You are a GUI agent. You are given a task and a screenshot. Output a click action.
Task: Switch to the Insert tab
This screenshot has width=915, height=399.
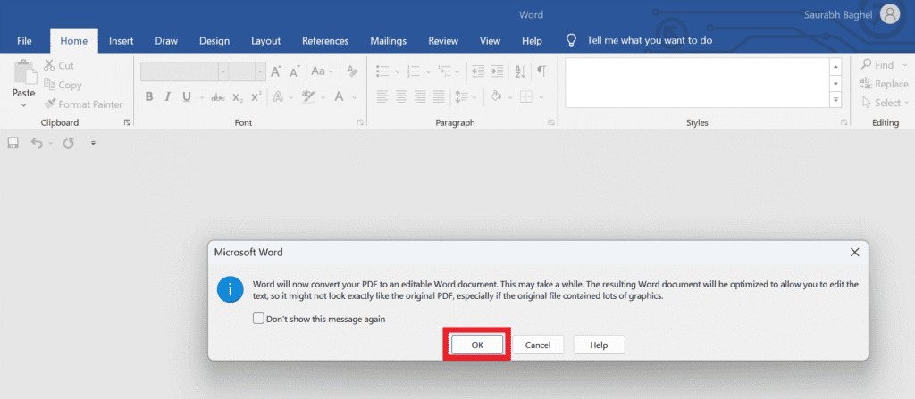click(122, 41)
